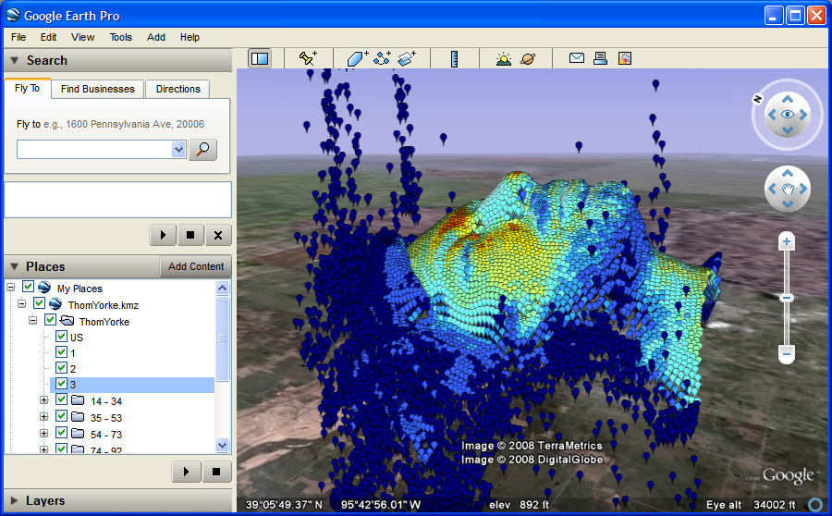Play the search results tour
The width and height of the screenshot is (832, 516).
click(x=163, y=235)
